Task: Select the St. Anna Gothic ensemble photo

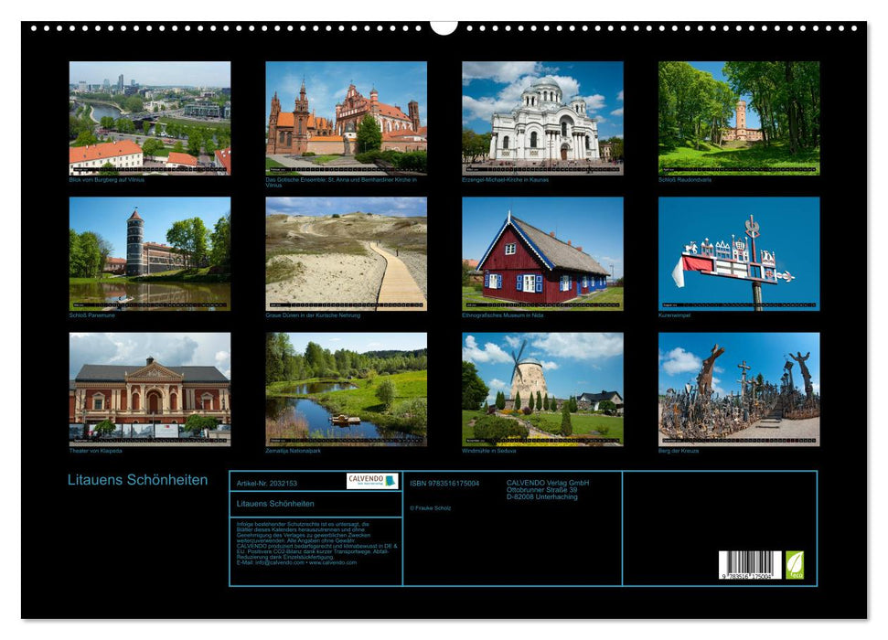Action: click(x=346, y=118)
